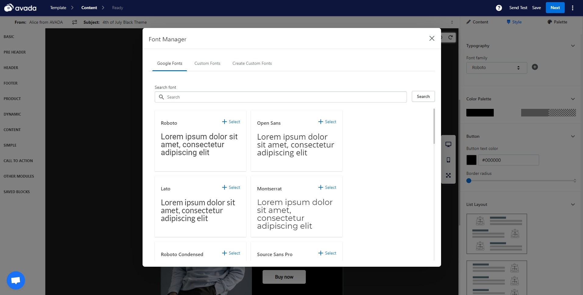Screen dimensions: 583x295
Task: Switch to Custom Fonts tab
Action: point(207,64)
